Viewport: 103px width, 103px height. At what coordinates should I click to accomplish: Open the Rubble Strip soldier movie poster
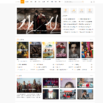click(x=23, y=50)
